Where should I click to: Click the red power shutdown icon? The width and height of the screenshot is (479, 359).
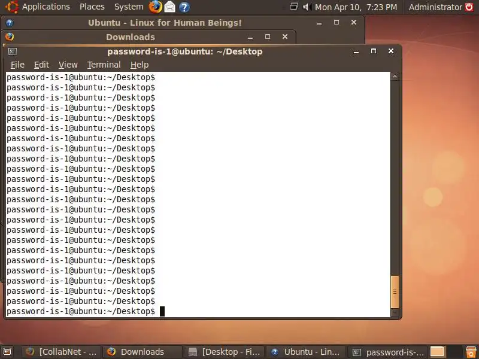coord(469,7)
